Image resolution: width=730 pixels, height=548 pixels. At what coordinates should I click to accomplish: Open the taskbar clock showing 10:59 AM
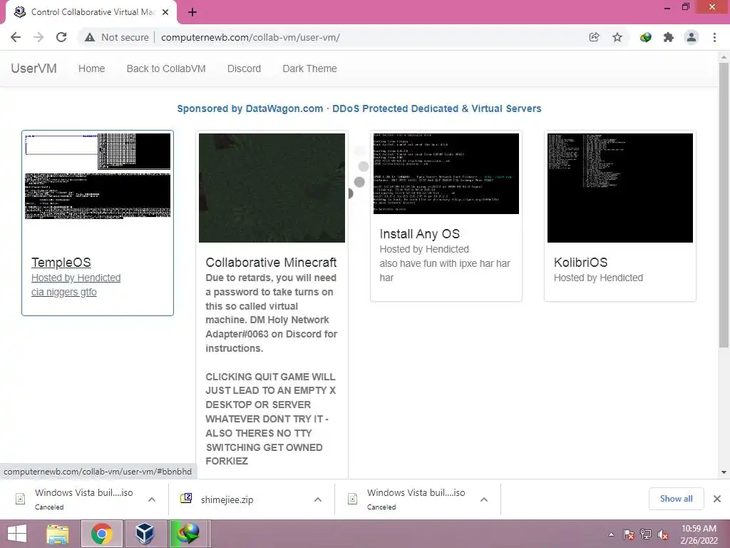coord(699,534)
